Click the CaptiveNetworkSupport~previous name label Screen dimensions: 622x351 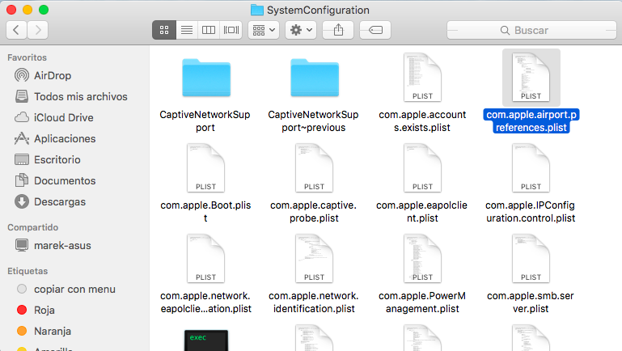pyautogui.click(x=313, y=121)
